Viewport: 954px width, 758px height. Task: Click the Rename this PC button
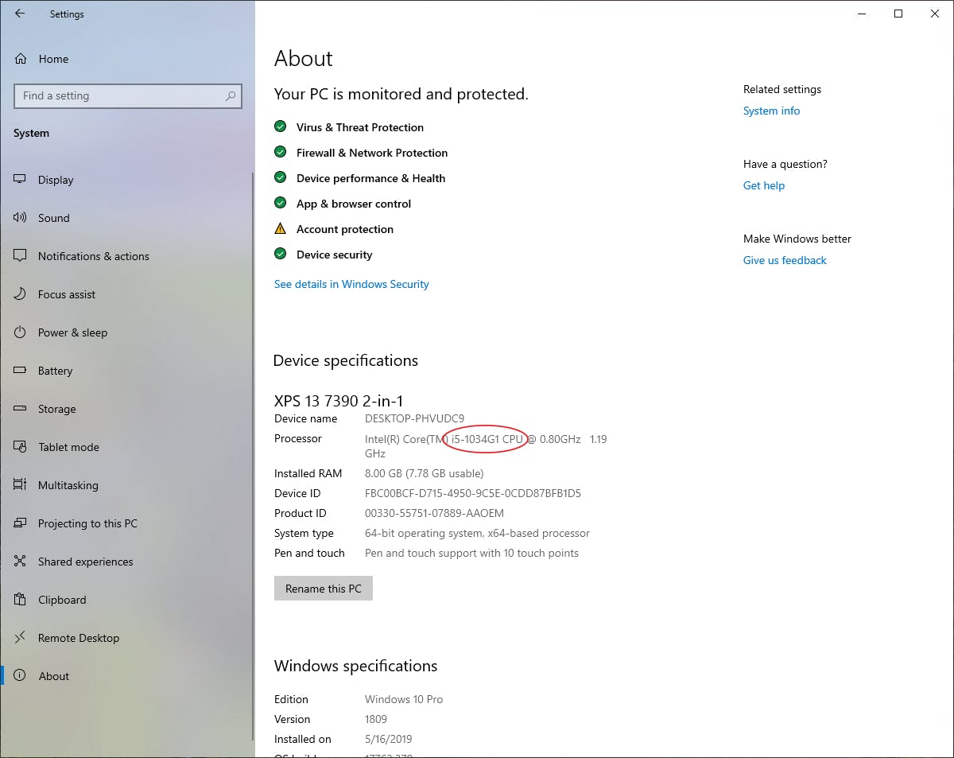tap(324, 589)
